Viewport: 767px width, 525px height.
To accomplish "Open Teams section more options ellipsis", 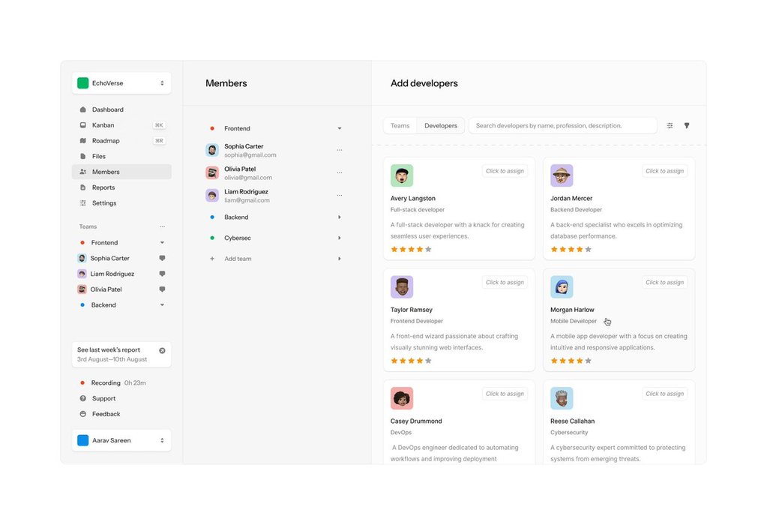I will [x=162, y=226].
